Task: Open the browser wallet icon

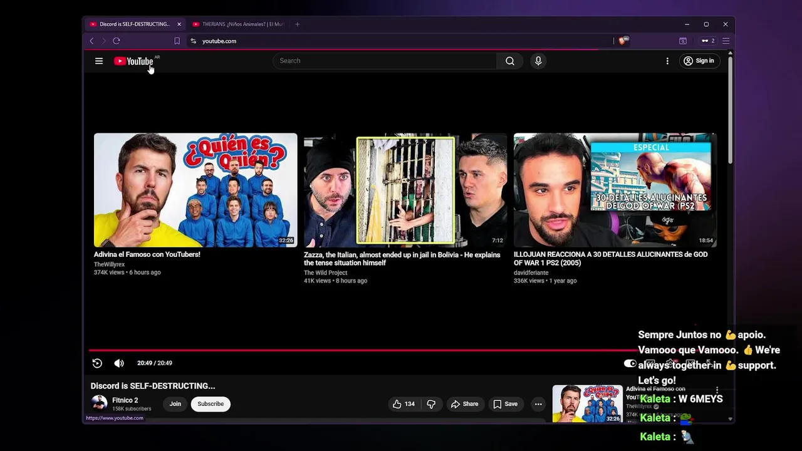Action: [683, 41]
